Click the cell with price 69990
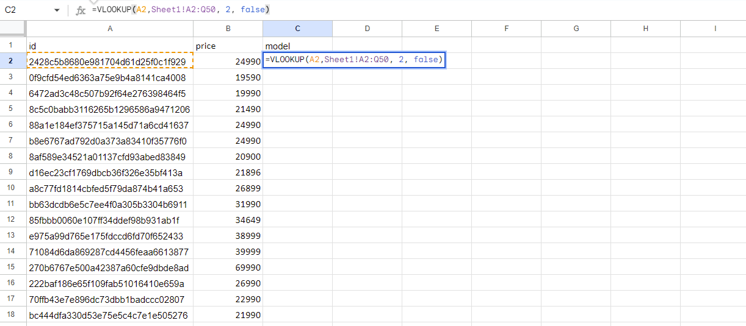The image size is (746, 326). [228, 268]
